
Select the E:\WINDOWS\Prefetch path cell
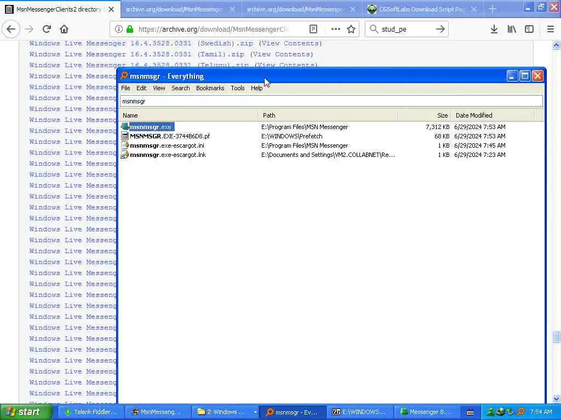coord(291,136)
